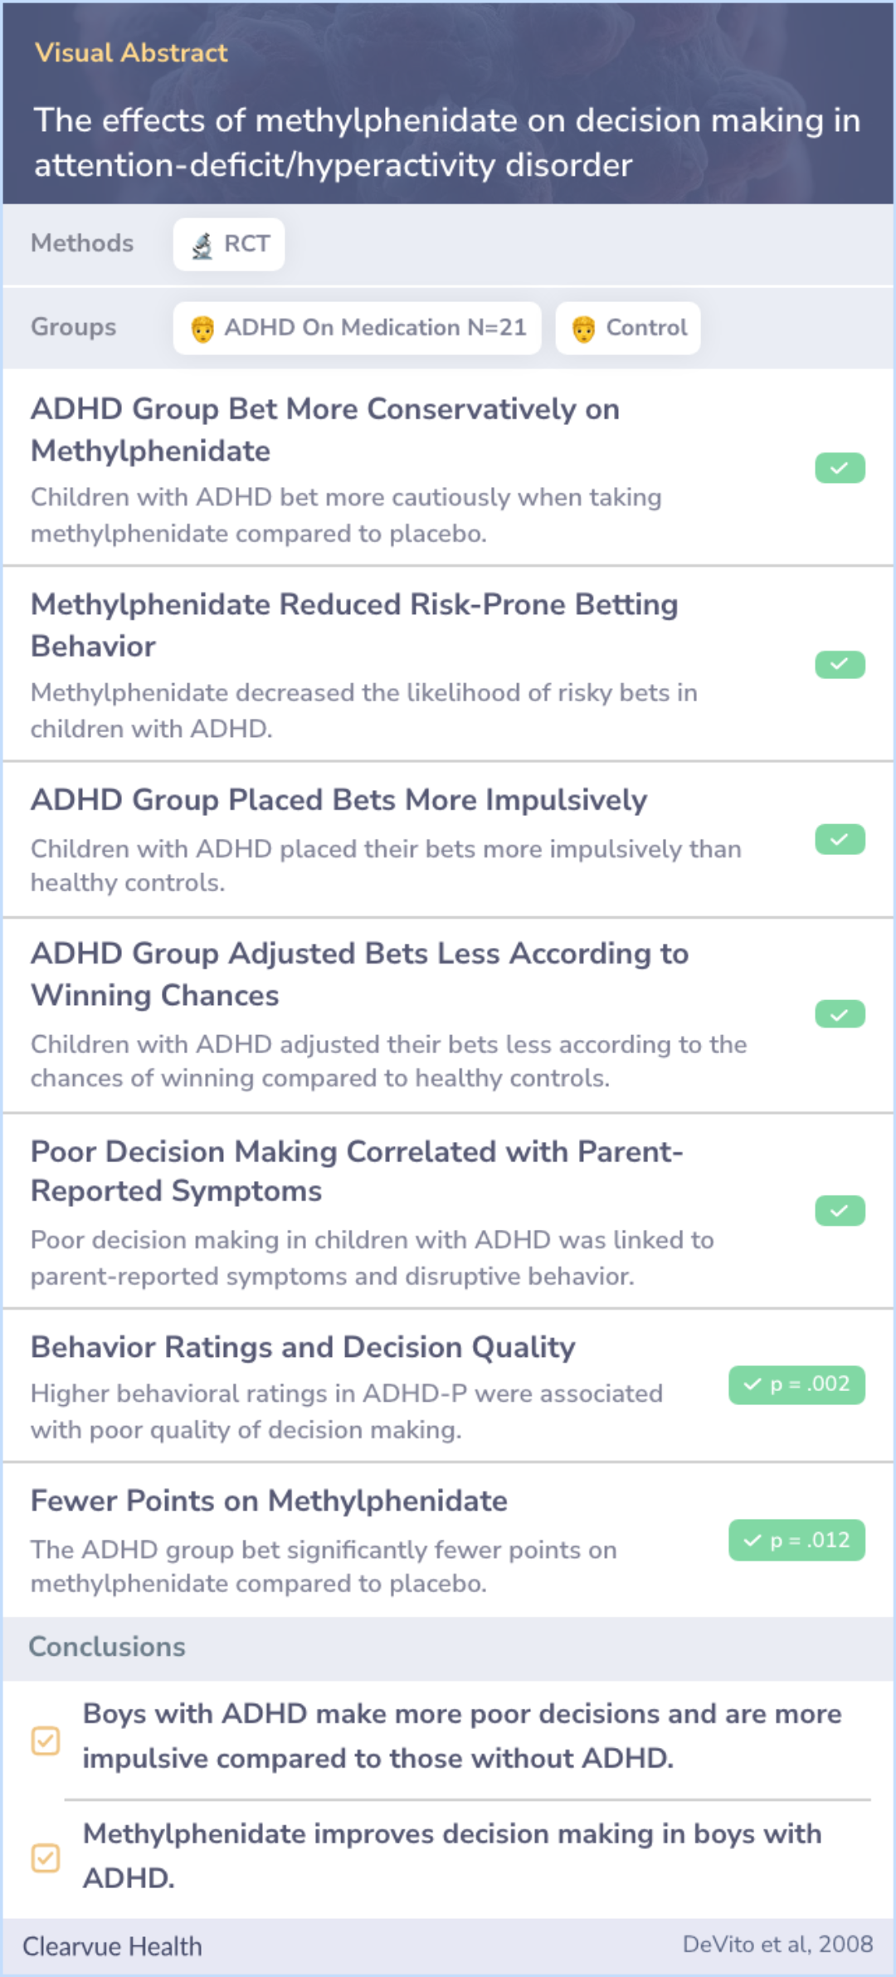This screenshot has width=896, height=1977.
Task: Click the Conclusions section header
Action: click(x=107, y=1647)
